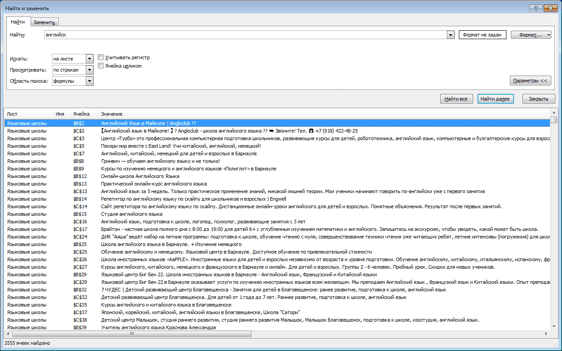This screenshot has width=562, height=351.
Task: Click the Формат не задан preview box
Action: tap(482, 35)
